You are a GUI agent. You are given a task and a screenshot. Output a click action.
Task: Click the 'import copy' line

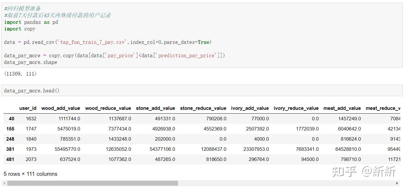pyautogui.click(x=20, y=29)
